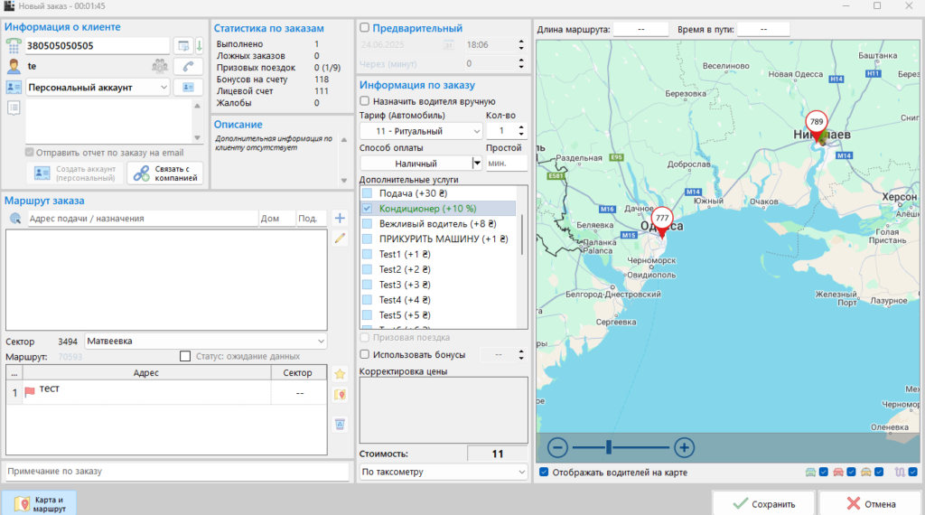
Task: Zoom out the map with minus icon
Action: tap(557, 447)
